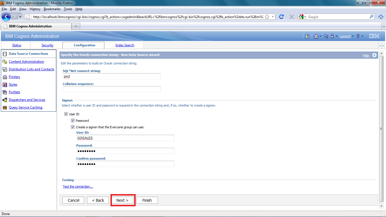
Task: Click the IBM logo in header
Action: click(375, 36)
